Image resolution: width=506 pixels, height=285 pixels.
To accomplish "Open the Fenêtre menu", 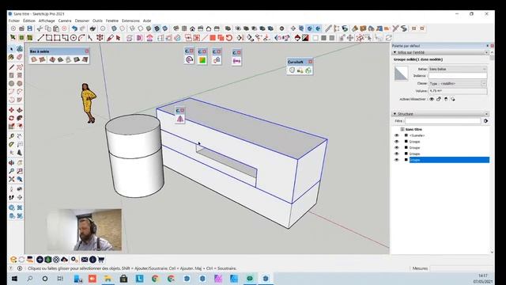I will point(112,21).
